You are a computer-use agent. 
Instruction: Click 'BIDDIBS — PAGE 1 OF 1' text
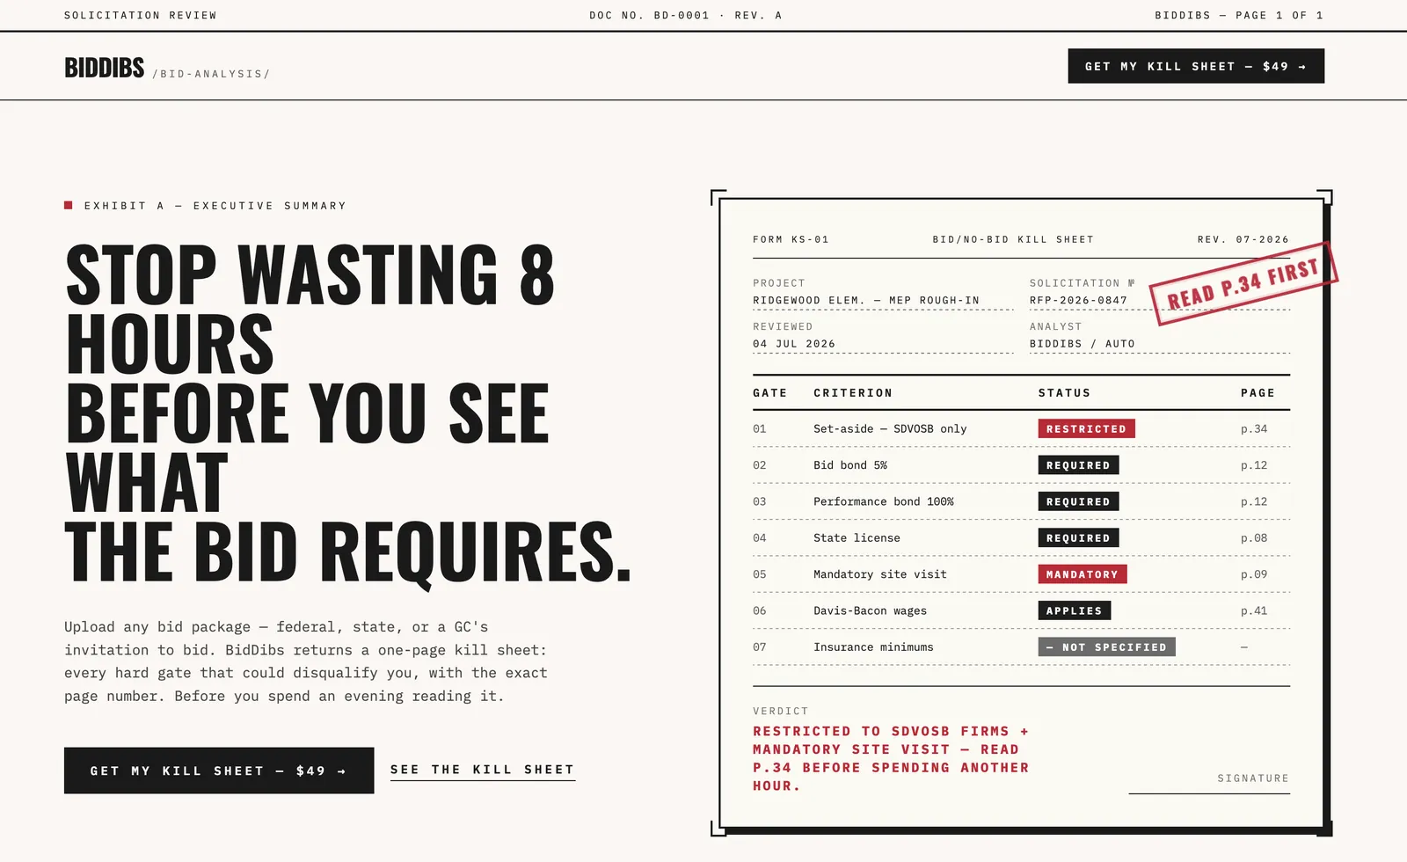1239,15
